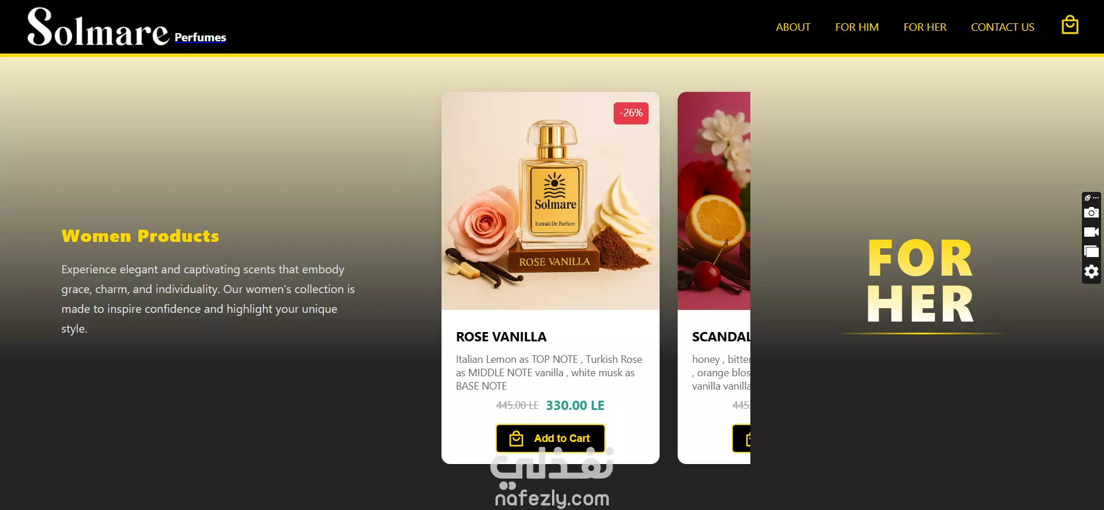1104x510 pixels.
Task: Click the camera screenshot icon in side widget
Action: click(x=1091, y=212)
